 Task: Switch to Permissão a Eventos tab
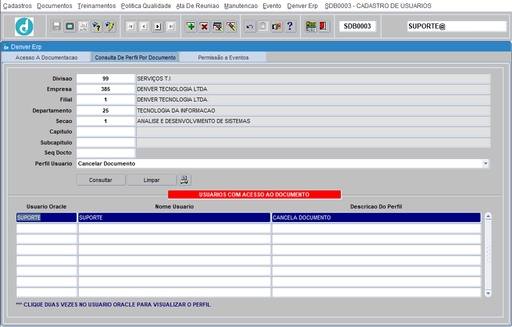[223, 57]
